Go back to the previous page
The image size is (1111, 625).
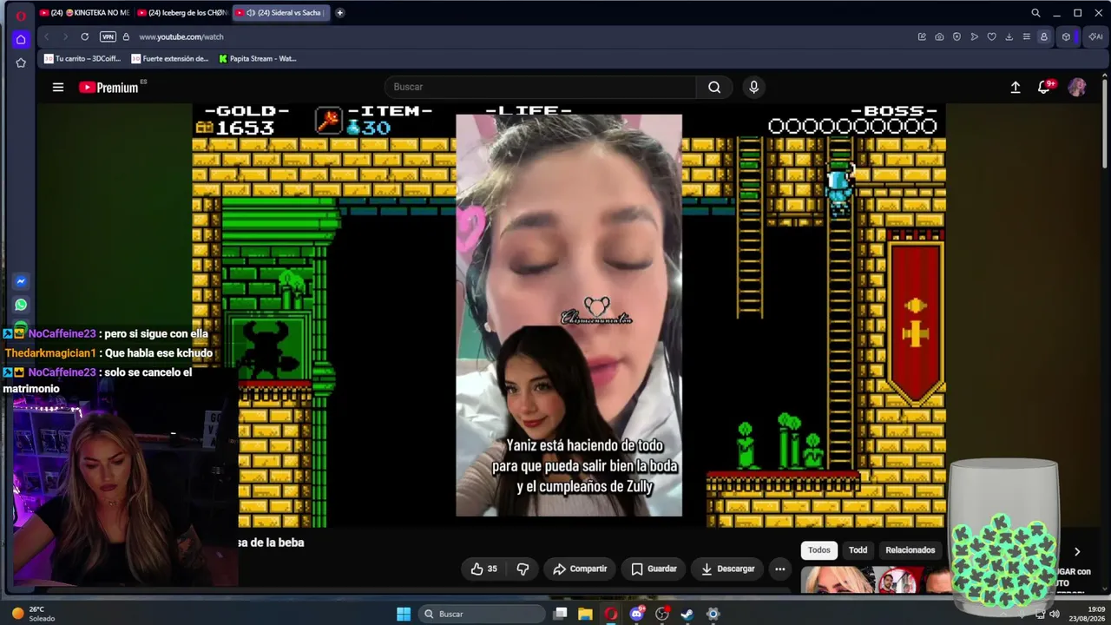[46, 36]
